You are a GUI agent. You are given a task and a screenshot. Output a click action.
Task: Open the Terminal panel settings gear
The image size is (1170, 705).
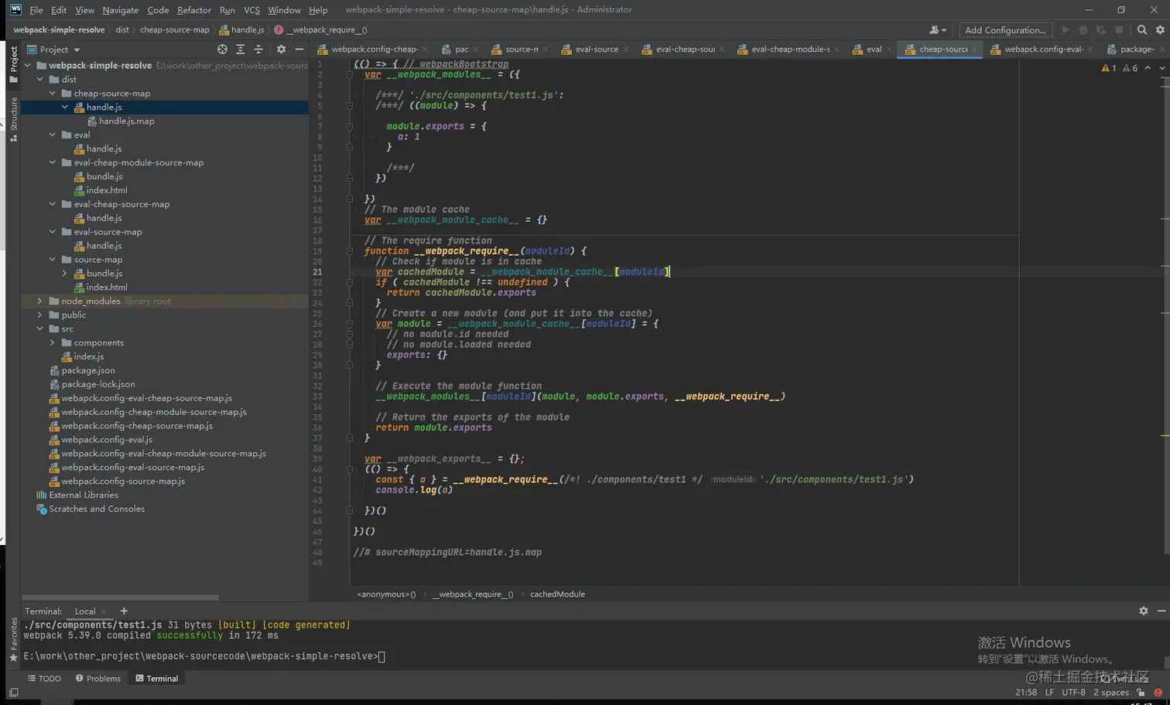1143,611
